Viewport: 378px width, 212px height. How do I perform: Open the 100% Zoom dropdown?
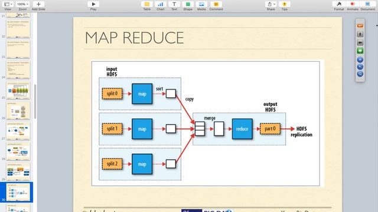22,4
